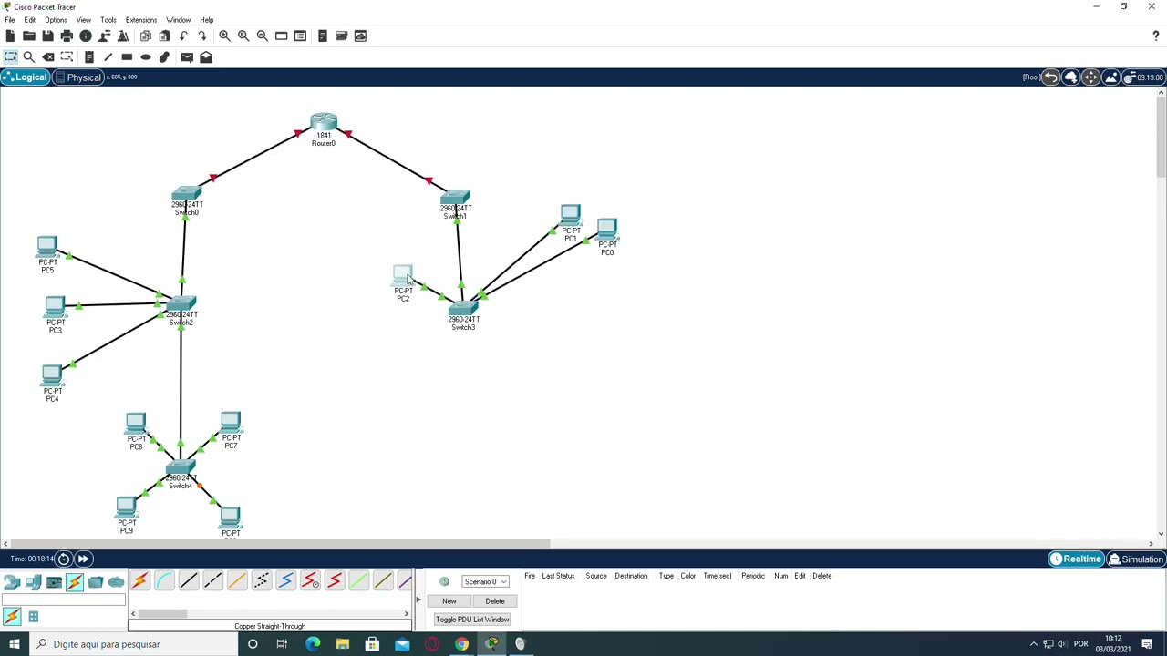
Task: Click Toggle PDU List Window button
Action: 472,620
